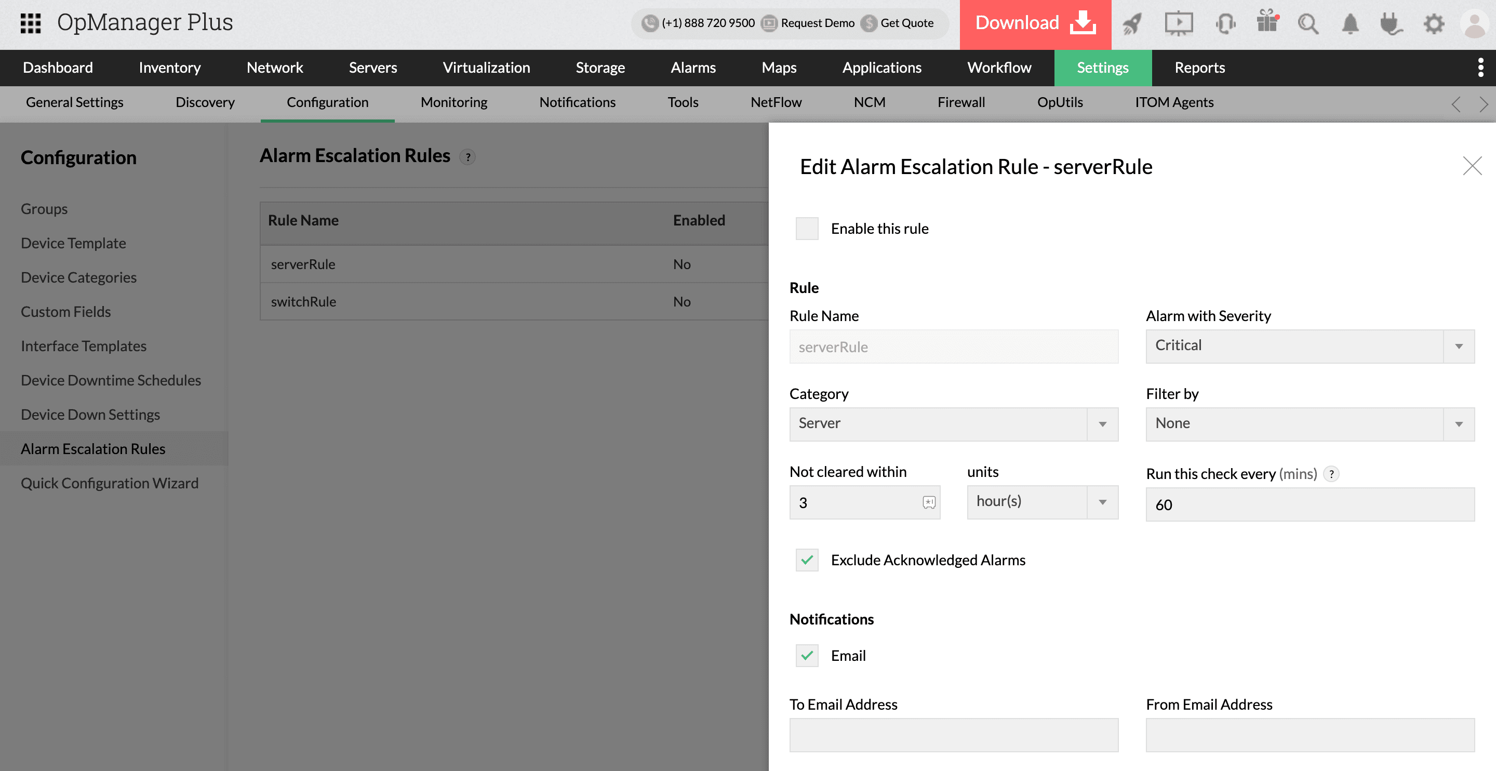Open the apps grid launcher icon

[30, 23]
